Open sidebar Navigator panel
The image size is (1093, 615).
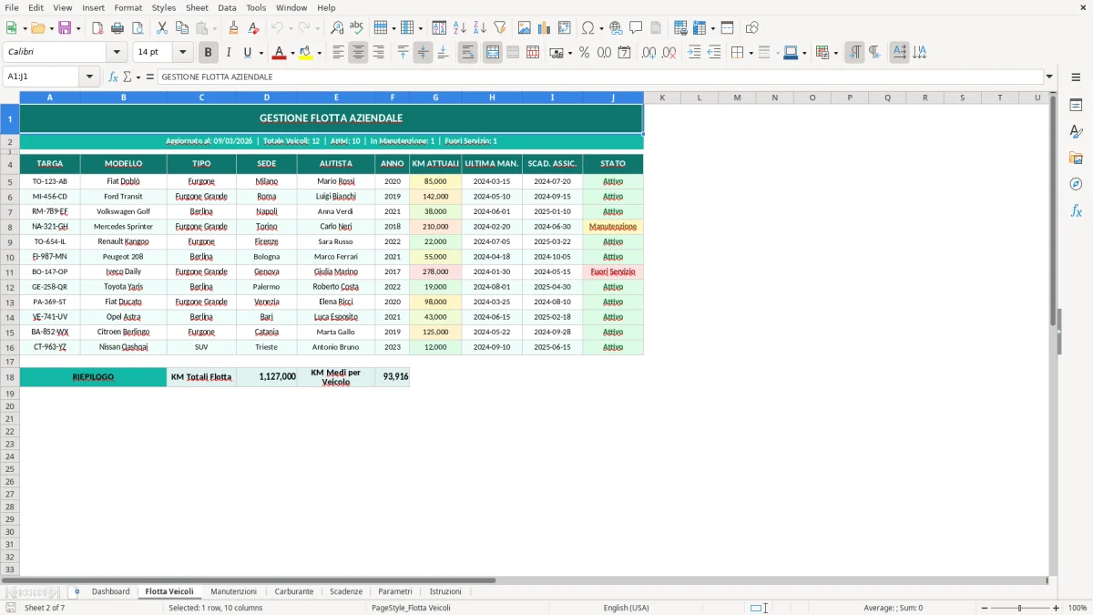tap(1076, 184)
